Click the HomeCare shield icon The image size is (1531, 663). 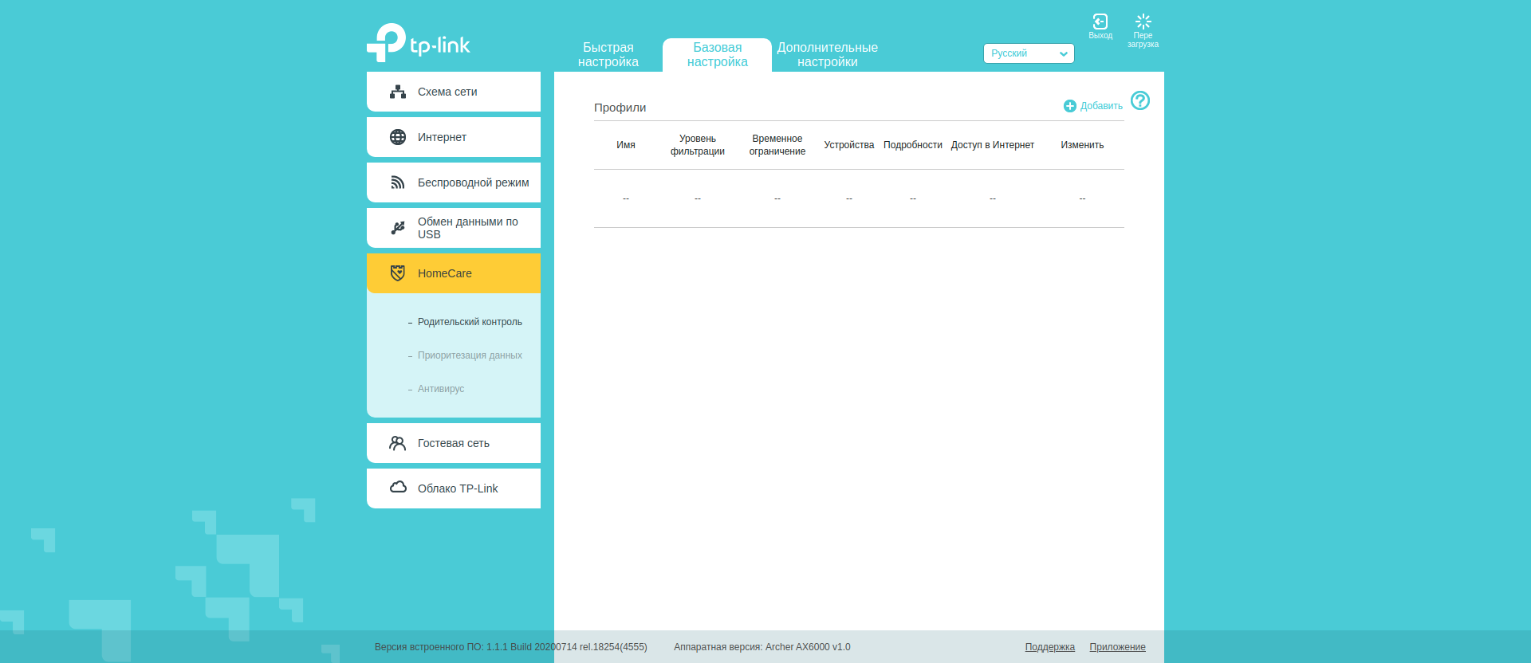(398, 273)
